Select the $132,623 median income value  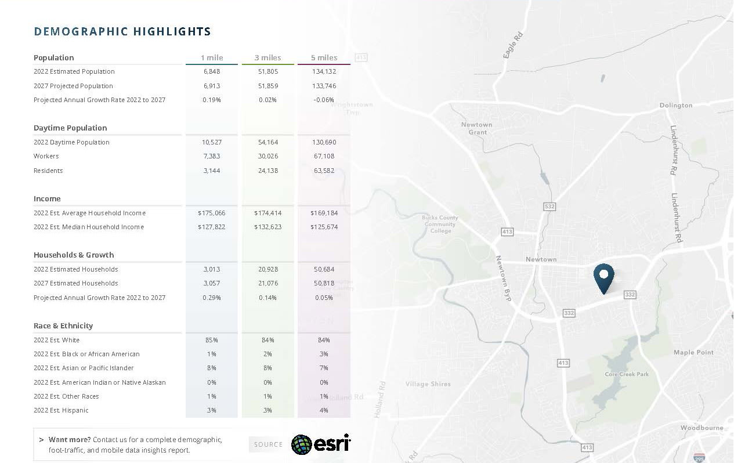pyautogui.click(x=267, y=227)
